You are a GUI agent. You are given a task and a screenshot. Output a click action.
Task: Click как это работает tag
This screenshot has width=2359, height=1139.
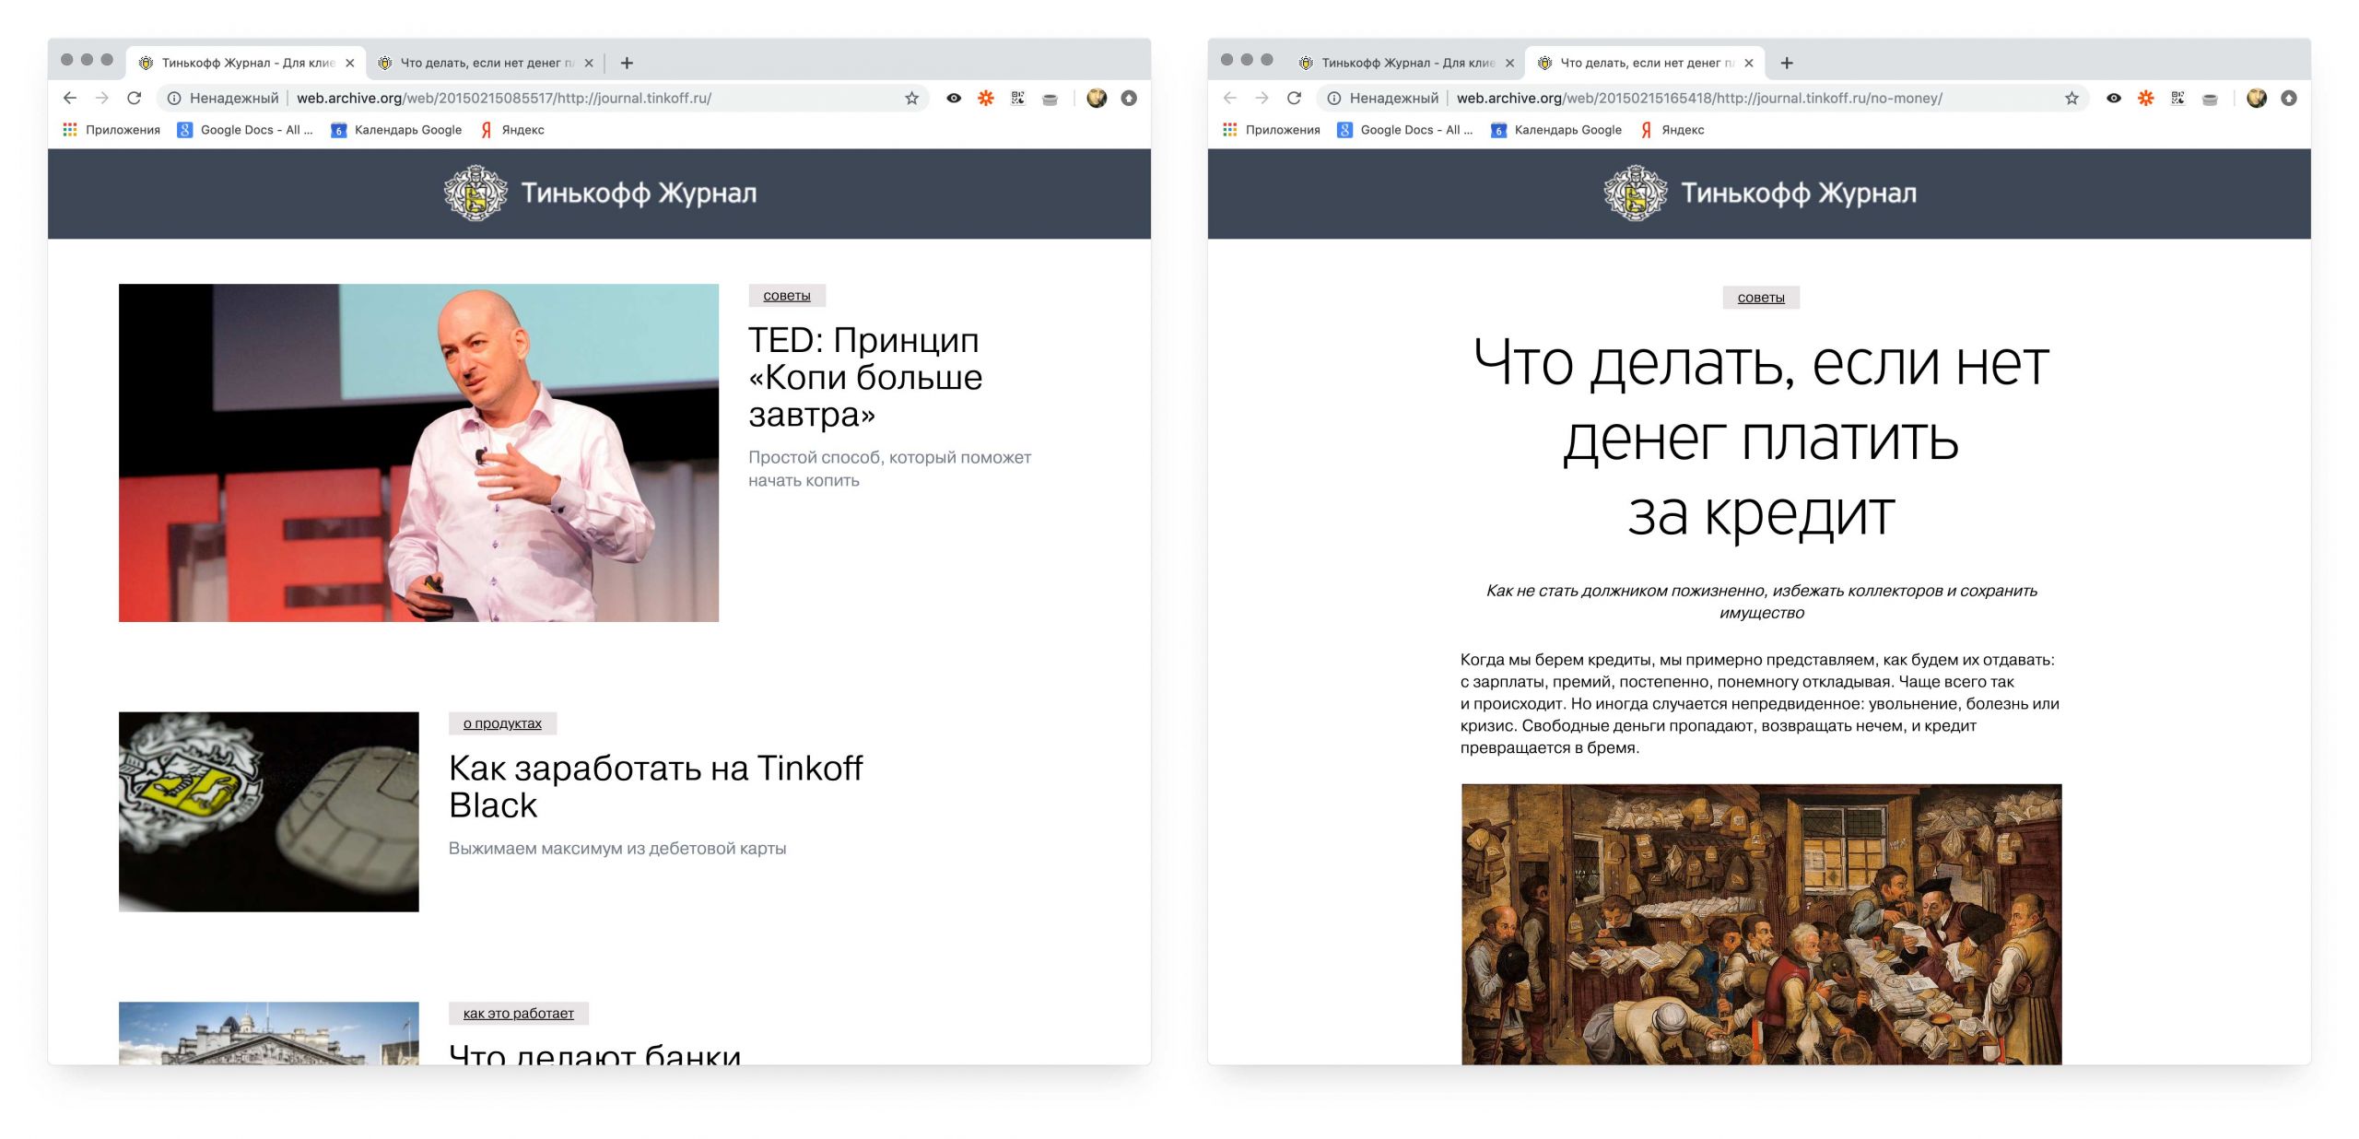(519, 1013)
